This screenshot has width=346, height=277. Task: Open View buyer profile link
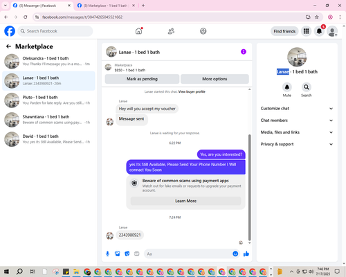tap(192, 91)
